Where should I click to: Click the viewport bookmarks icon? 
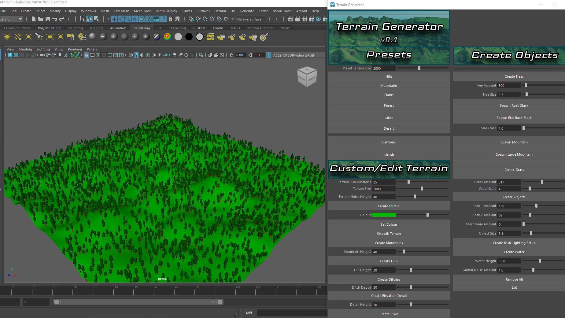(x=60, y=55)
